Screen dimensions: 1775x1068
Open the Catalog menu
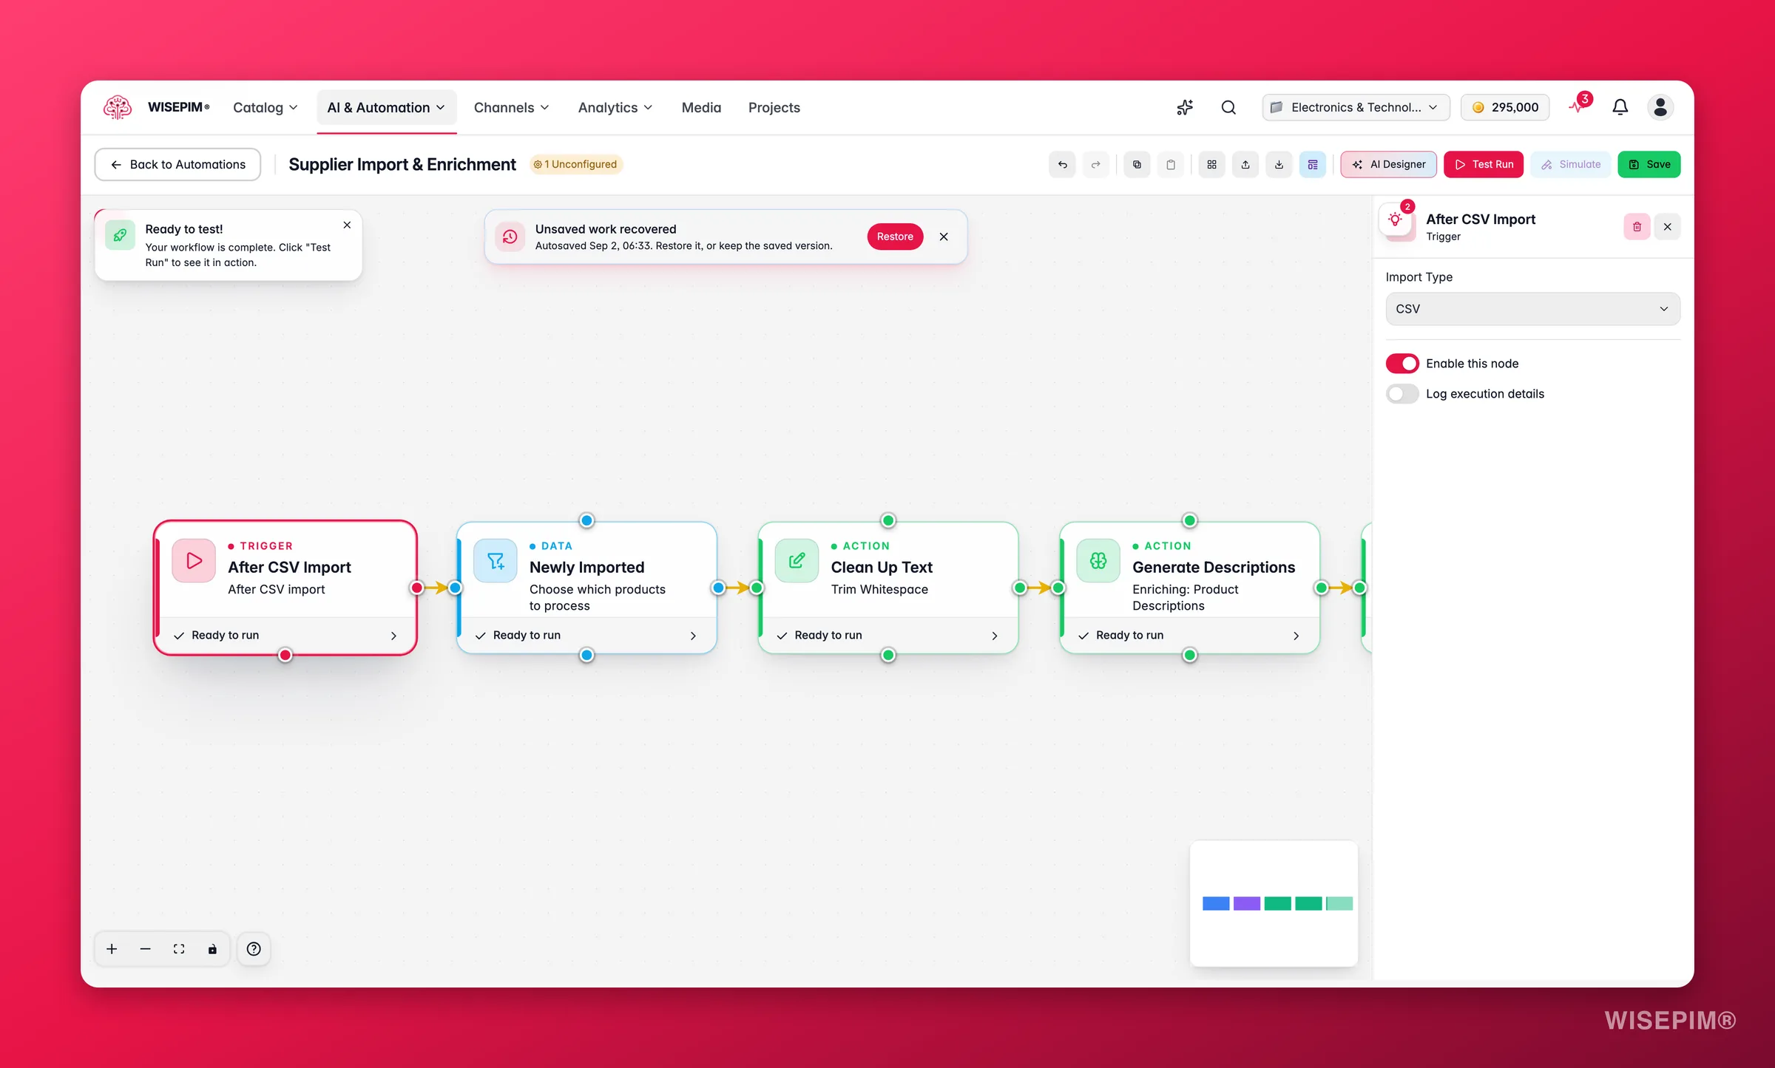point(265,107)
